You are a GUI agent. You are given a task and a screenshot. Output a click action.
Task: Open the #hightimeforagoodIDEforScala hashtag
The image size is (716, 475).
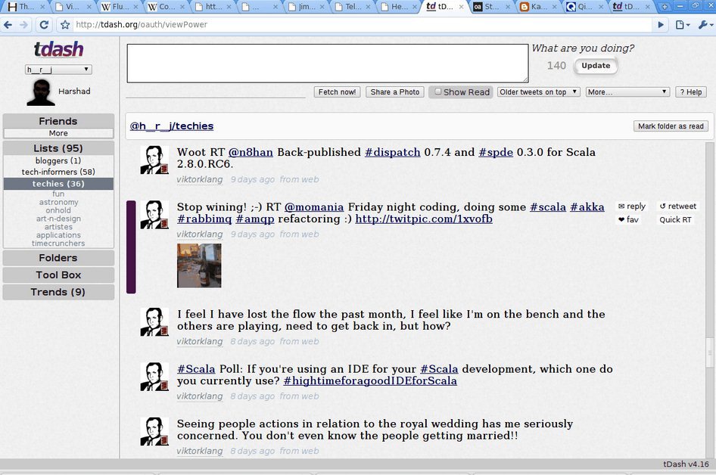pos(370,381)
